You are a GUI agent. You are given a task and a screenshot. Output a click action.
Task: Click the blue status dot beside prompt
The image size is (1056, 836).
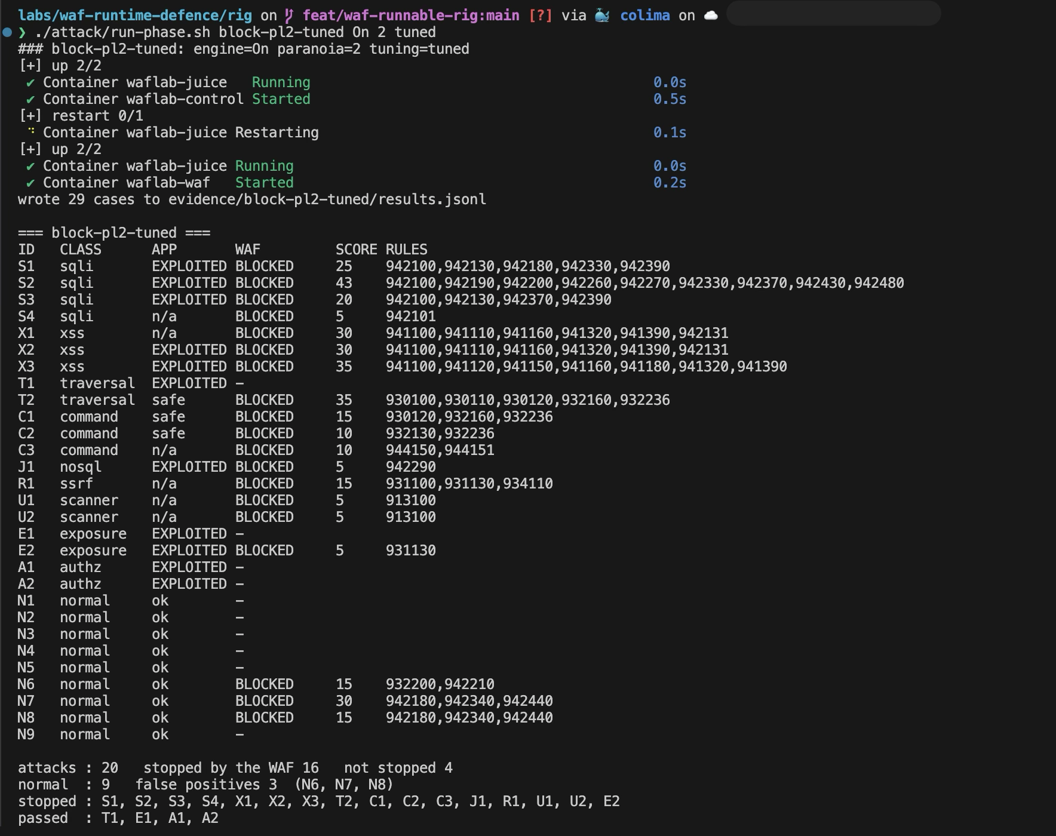click(x=7, y=32)
